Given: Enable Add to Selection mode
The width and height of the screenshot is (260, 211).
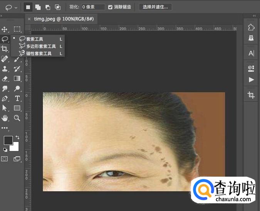Looking at the screenshot, I should (38, 7).
